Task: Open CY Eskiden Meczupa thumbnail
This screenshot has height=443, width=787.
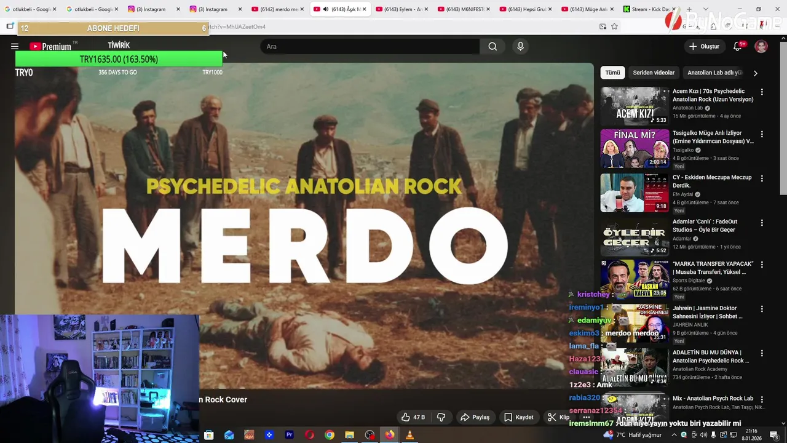Action: pyautogui.click(x=635, y=193)
